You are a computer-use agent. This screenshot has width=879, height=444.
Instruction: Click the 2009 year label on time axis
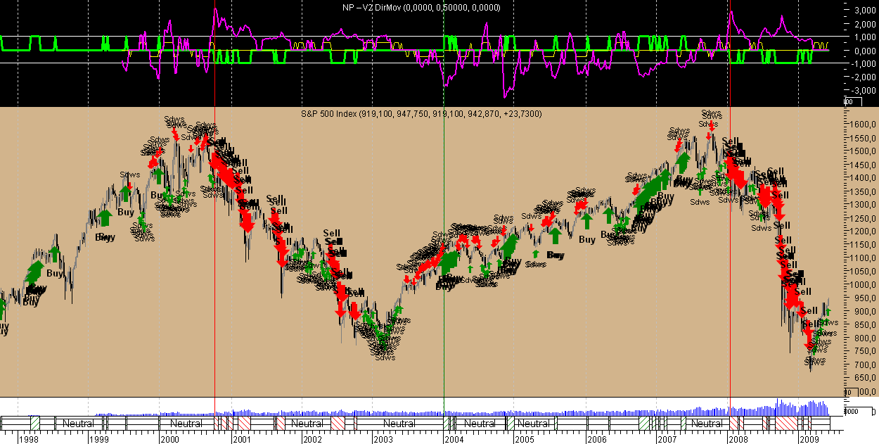(809, 438)
